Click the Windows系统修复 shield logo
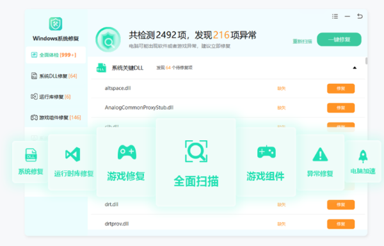Screen dimensions: 384x246 (x=56, y=24)
